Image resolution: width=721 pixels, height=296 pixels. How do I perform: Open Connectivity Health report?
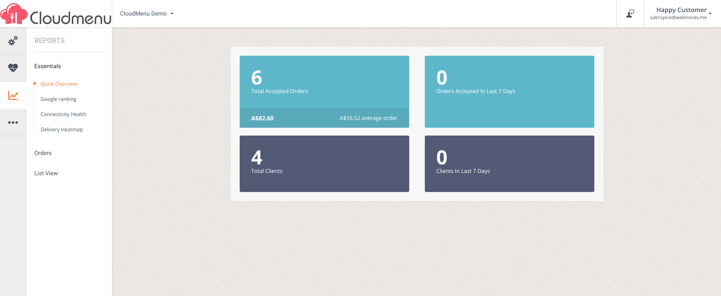pos(64,114)
